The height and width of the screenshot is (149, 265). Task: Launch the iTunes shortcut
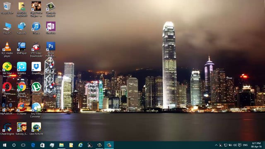(x=36, y=28)
